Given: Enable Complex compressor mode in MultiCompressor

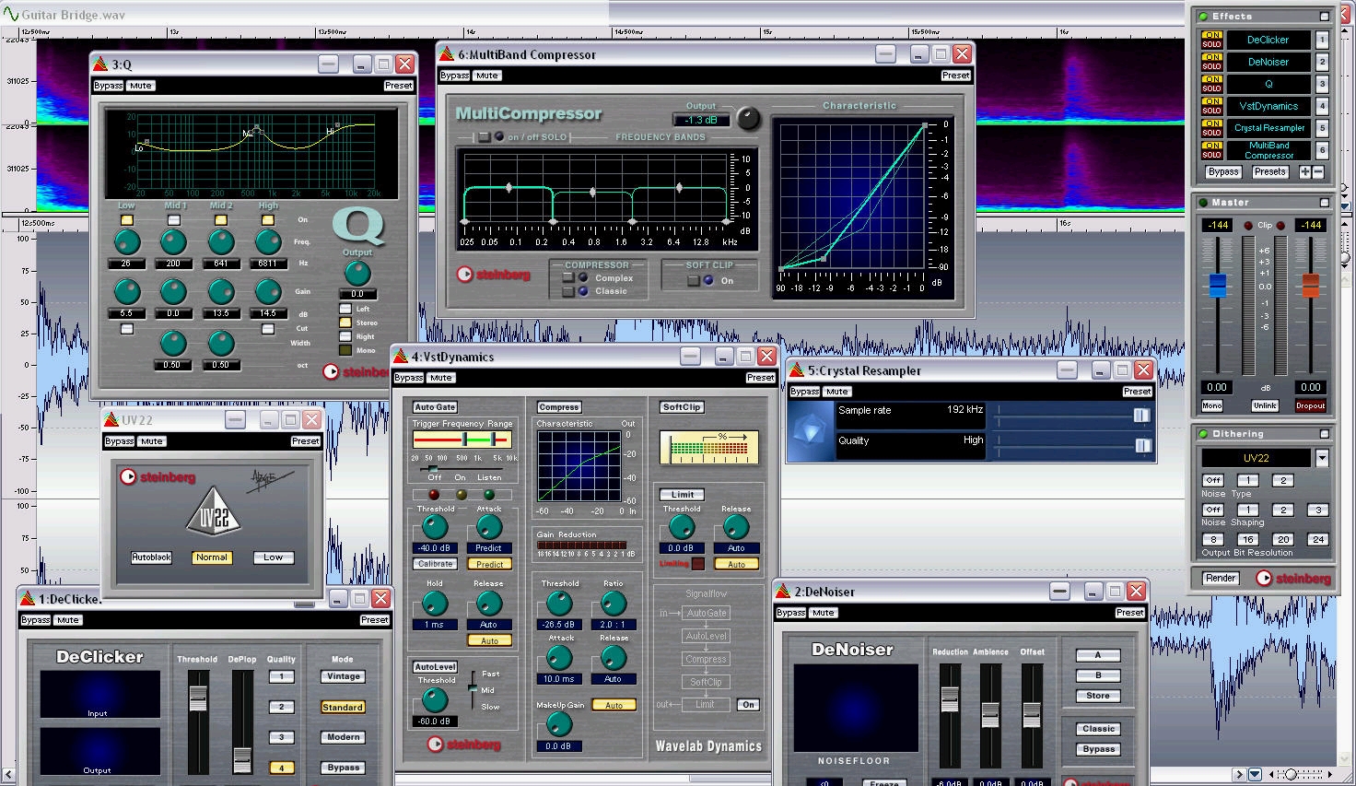Looking at the screenshot, I should (x=568, y=277).
